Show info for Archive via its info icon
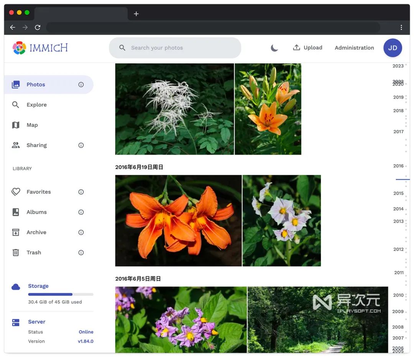The image size is (414, 357). click(x=81, y=232)
